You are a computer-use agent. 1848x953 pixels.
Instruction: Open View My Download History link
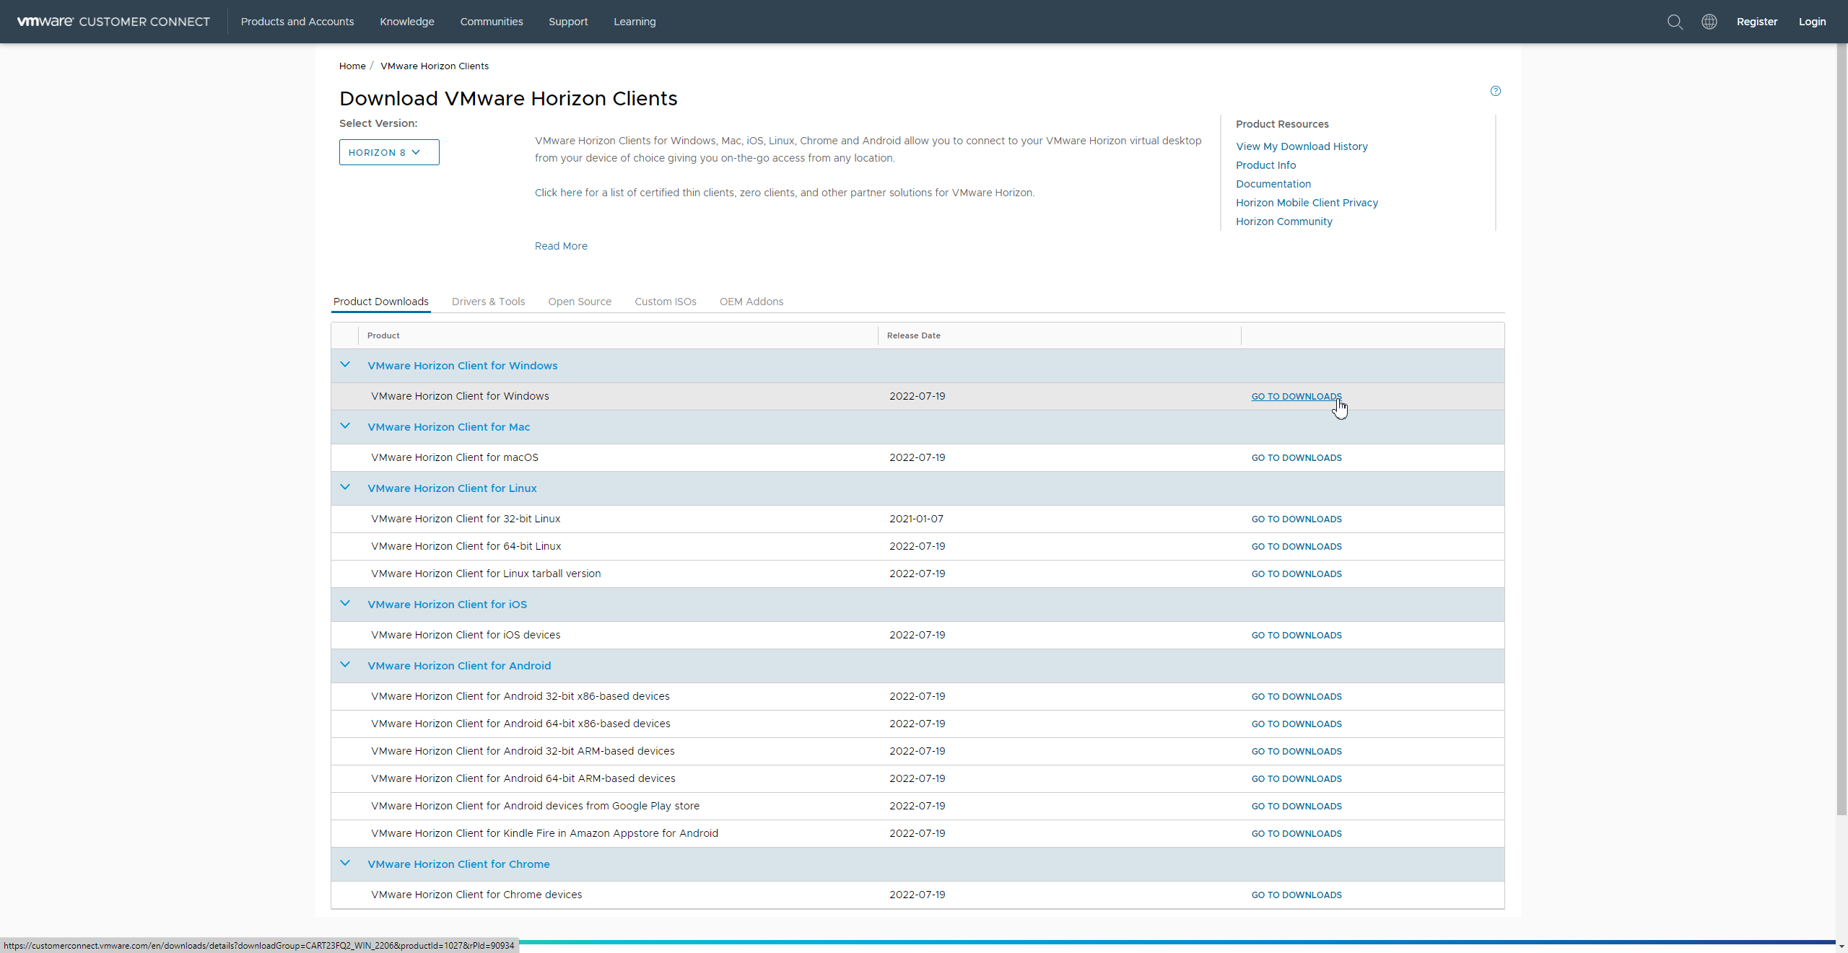(1301, 146)
